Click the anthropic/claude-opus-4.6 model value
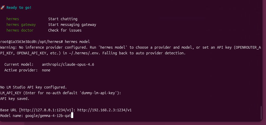 pyautogui.click(x=68, y=64)
